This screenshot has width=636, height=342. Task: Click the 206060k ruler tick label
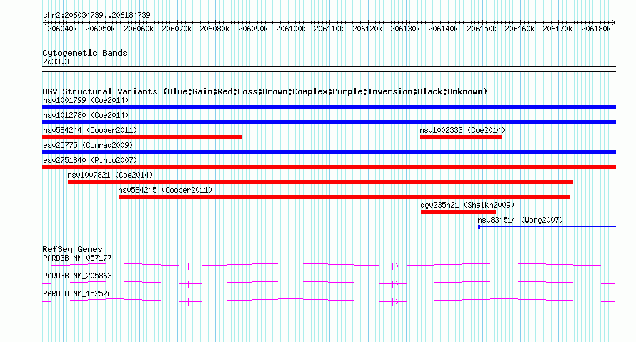[139, 29]
